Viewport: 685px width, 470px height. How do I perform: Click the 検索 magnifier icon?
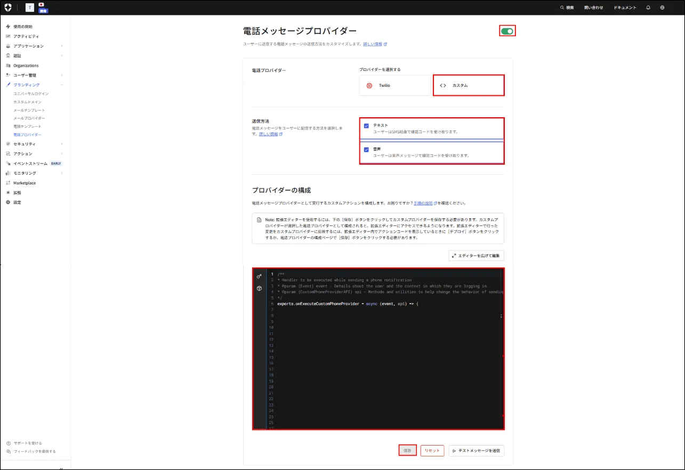[x=562, y=7]
